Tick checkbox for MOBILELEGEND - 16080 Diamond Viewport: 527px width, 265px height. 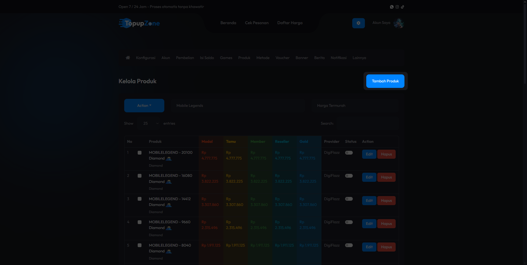click(x=140, y=176)
